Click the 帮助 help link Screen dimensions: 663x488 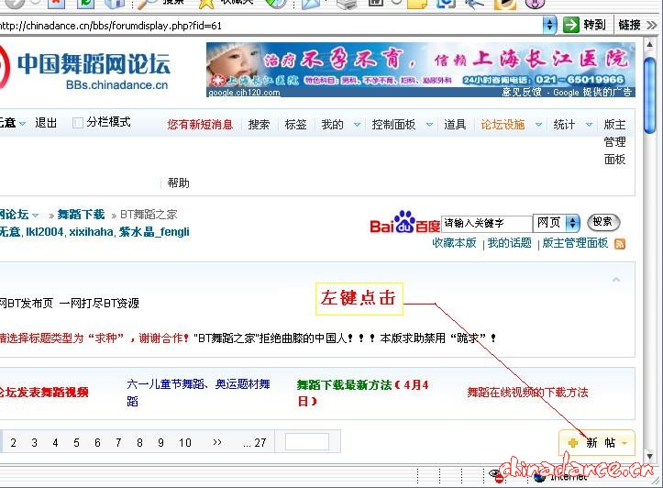click(178, 183)
